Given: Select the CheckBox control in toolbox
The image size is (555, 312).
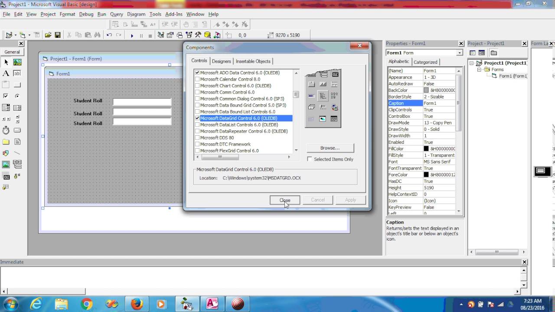Looking at the screenshot, I should (x=6, y=96).
